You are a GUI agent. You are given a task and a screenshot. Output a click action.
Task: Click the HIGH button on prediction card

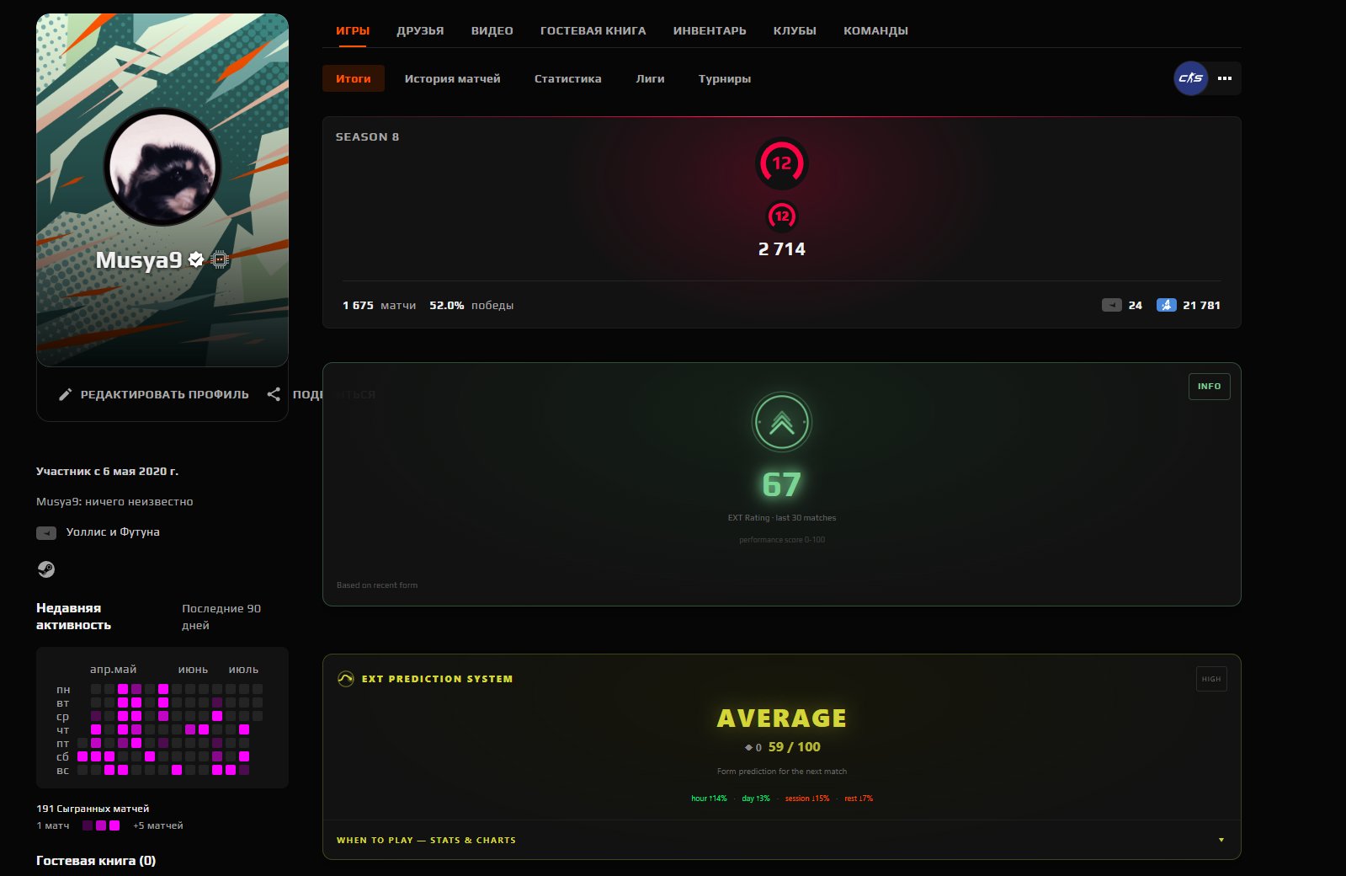point(1211,679)
